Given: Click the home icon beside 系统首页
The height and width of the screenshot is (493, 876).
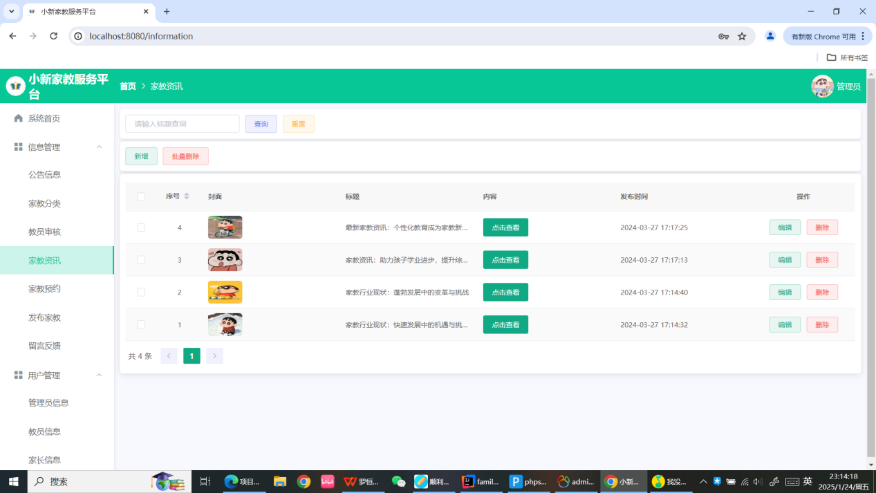Looking at the screenshot, I should click(x=19, y=118).
